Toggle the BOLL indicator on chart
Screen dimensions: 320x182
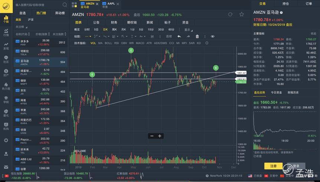coord(108,43)
